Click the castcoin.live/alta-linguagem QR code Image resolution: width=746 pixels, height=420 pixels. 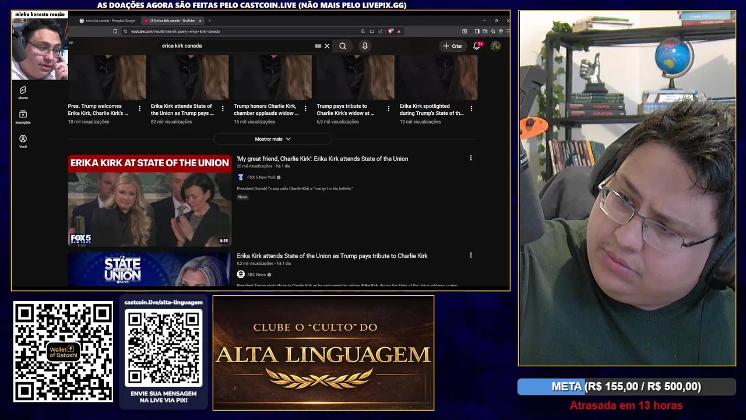click(x=164, y=348)
